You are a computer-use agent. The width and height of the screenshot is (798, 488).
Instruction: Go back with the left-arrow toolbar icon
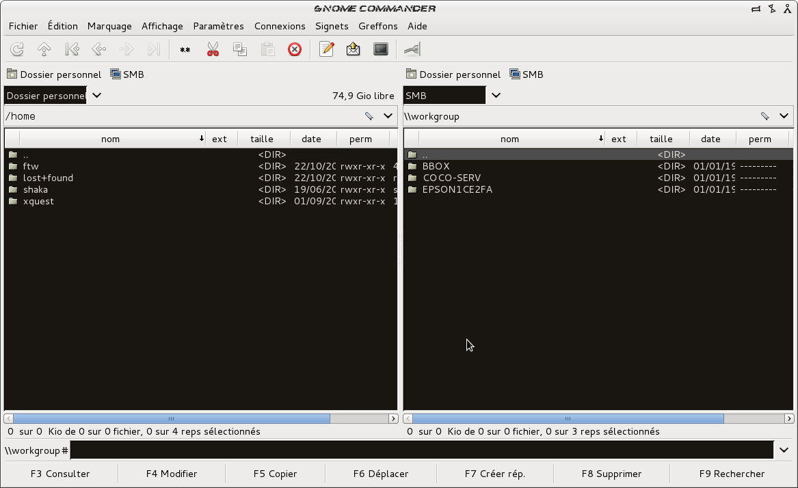[x=98, y=49]
